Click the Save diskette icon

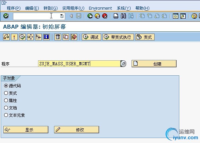[x=78, y=16]
